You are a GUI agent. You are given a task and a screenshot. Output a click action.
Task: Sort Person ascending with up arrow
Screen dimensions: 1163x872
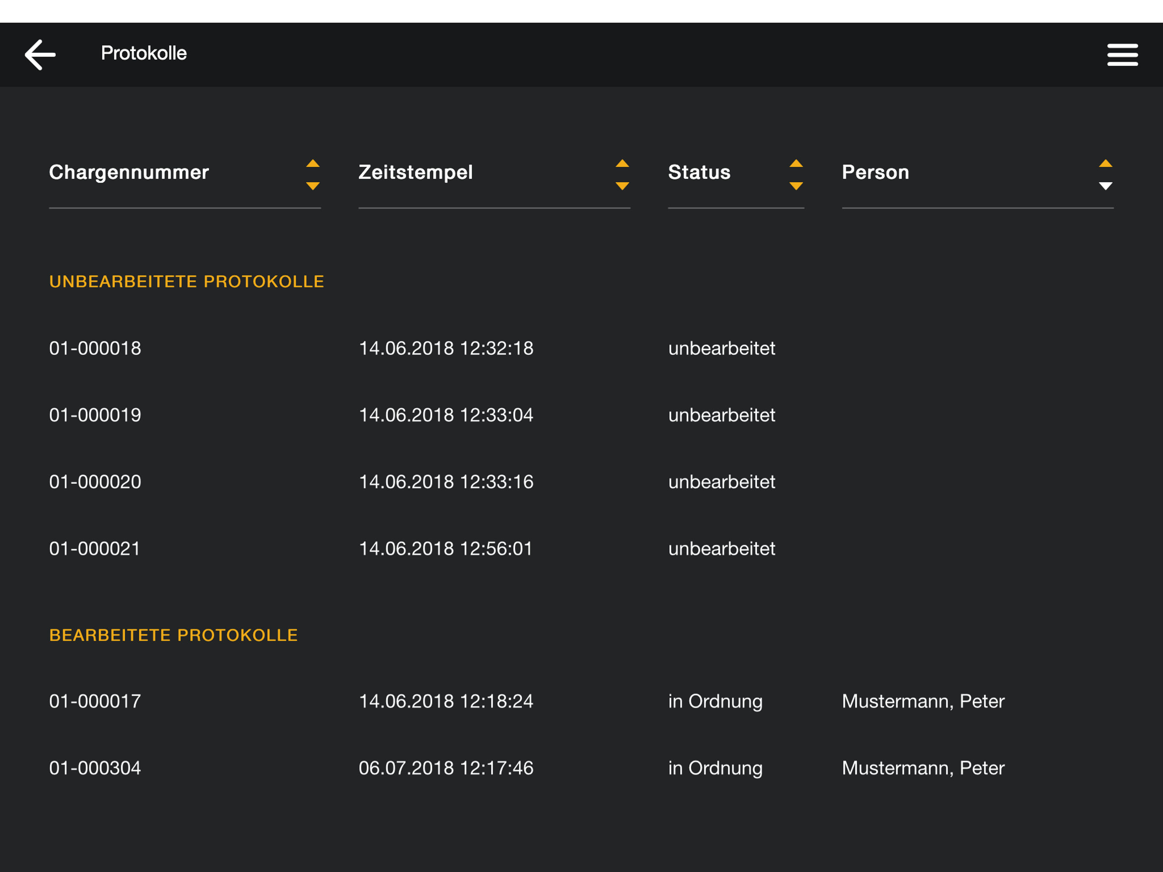1105,163
